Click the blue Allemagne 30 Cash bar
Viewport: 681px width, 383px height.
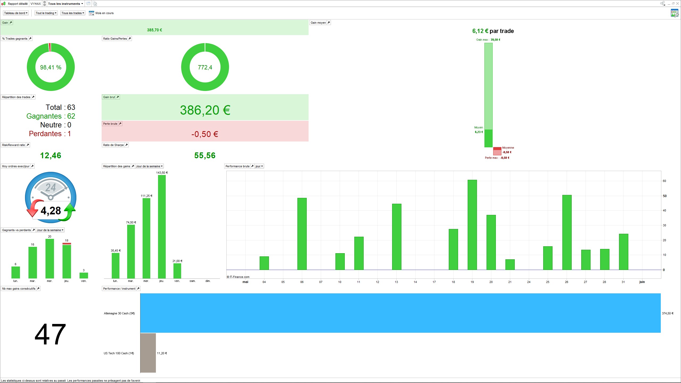(x=400, y=313)
